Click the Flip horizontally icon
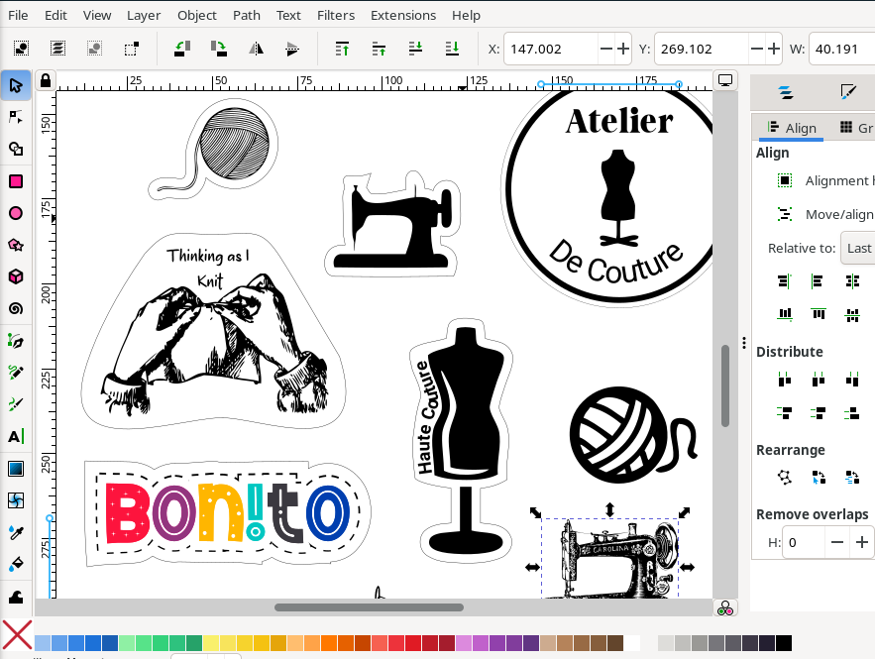 coord(256,48)
